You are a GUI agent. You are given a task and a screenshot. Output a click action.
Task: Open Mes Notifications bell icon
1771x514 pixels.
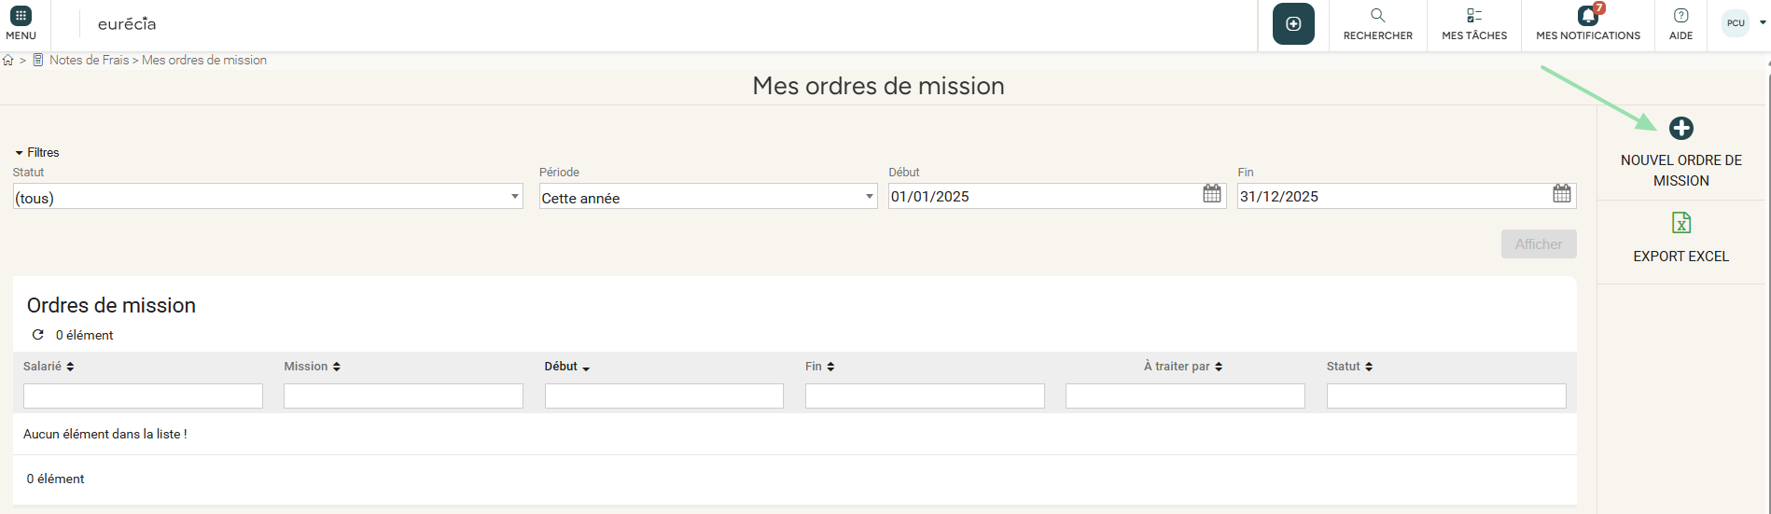point(1587,16)
